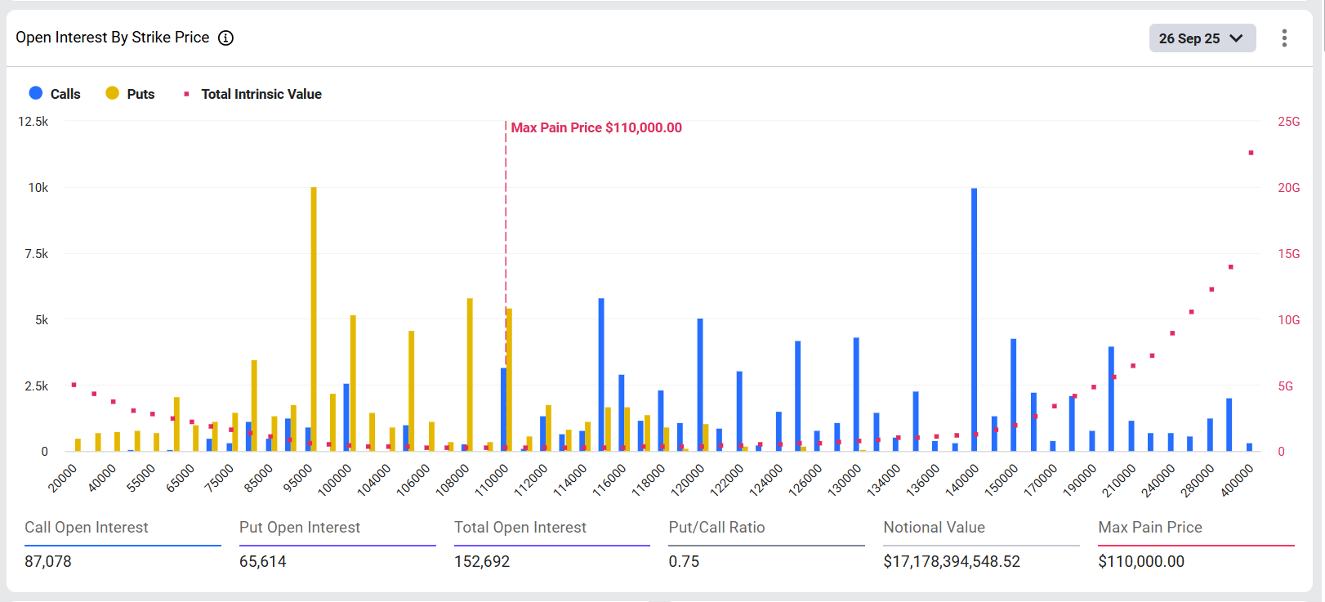Click the yellow Puts legend circle
1325x602 pixels.
[x=113, y=93]
